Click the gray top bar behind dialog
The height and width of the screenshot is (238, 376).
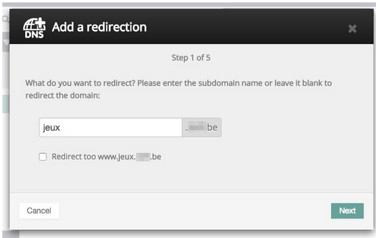[190, 5]
